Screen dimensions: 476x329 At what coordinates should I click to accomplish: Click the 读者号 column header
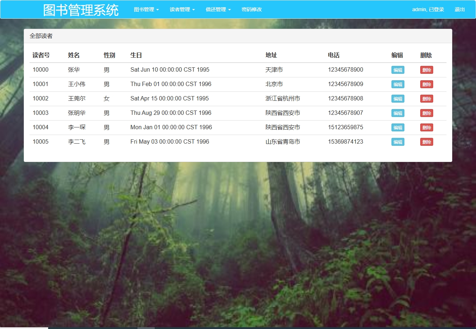pyautogui.click(x=40, y=55)
